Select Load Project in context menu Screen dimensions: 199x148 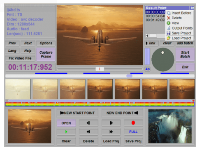pyautogui.click(x=180, y=38)
